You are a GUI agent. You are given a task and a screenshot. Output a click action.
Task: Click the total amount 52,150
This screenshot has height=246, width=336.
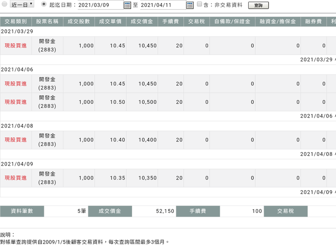point(165,211)
